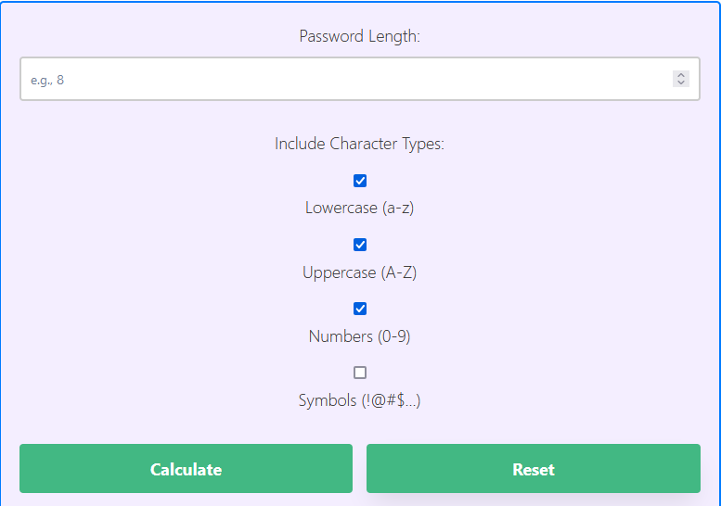
Task: Click the green Reset button
Action: point(534,468)
